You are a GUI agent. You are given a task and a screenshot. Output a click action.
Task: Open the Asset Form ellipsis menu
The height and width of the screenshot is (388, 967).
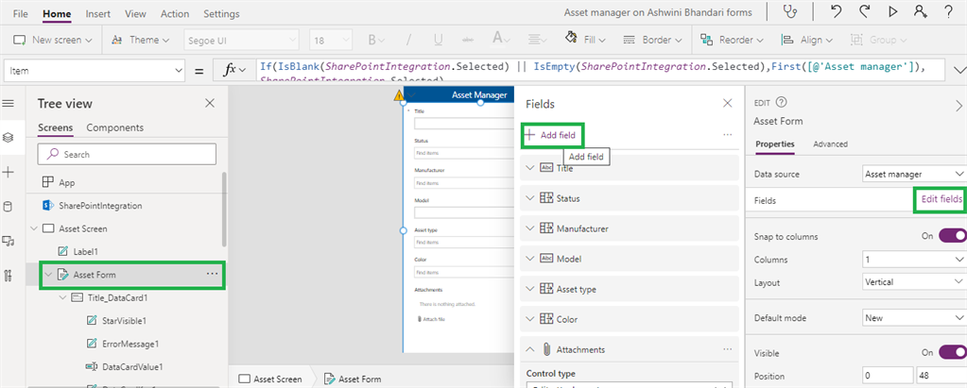coord(212,274)
